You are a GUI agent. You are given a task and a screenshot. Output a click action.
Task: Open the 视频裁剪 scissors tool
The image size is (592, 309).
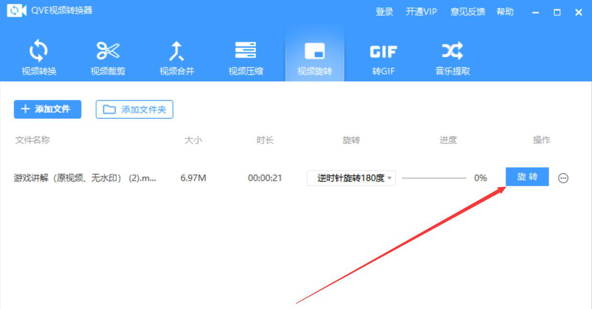coord(108,57)
